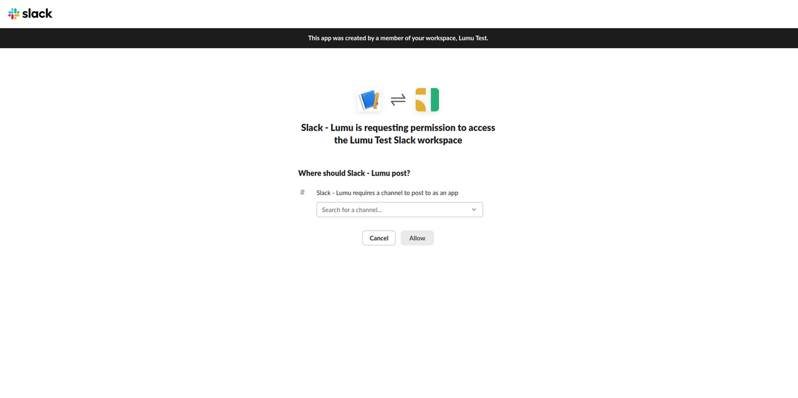
Task: Click blank white area below the buttons
Action: click(x=398, y=311)
